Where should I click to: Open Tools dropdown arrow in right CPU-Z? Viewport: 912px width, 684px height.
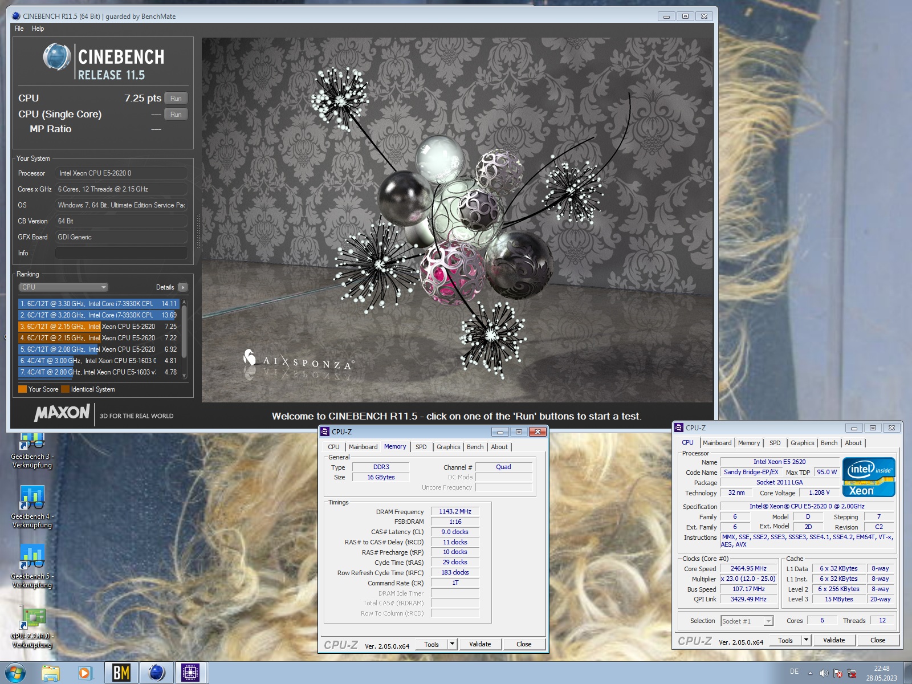806,640
